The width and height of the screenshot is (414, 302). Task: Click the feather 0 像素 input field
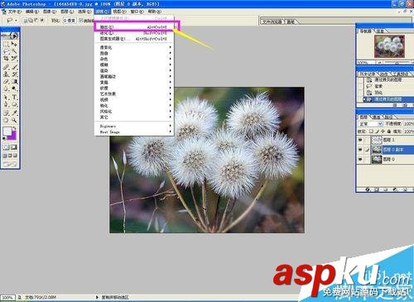tap(69, 21)
